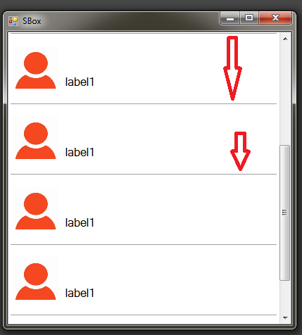This screenshot has width=302, height=335.
Task: Select the label1 text in the second row
Action: coord(80,152)
